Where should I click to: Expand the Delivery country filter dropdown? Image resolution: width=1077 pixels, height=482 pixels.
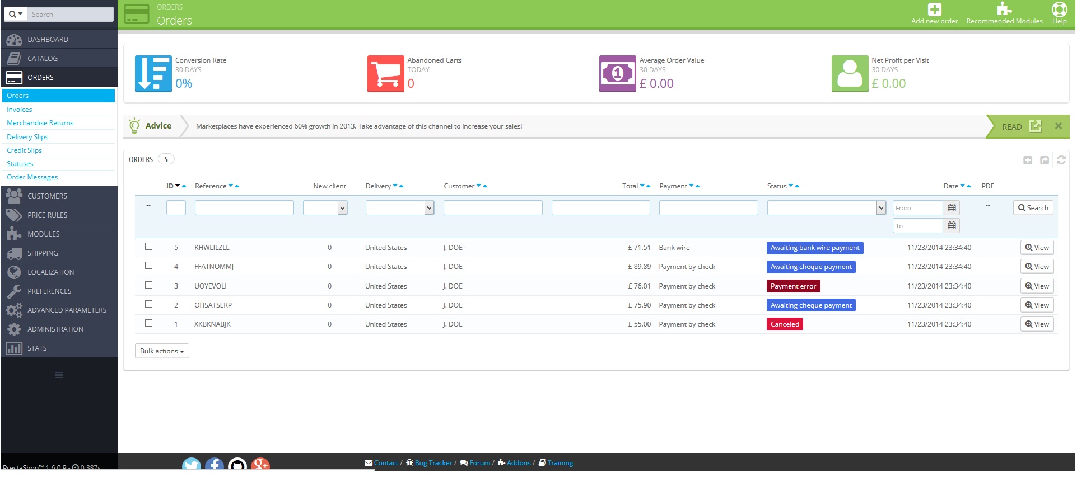[x=399, y=208]
